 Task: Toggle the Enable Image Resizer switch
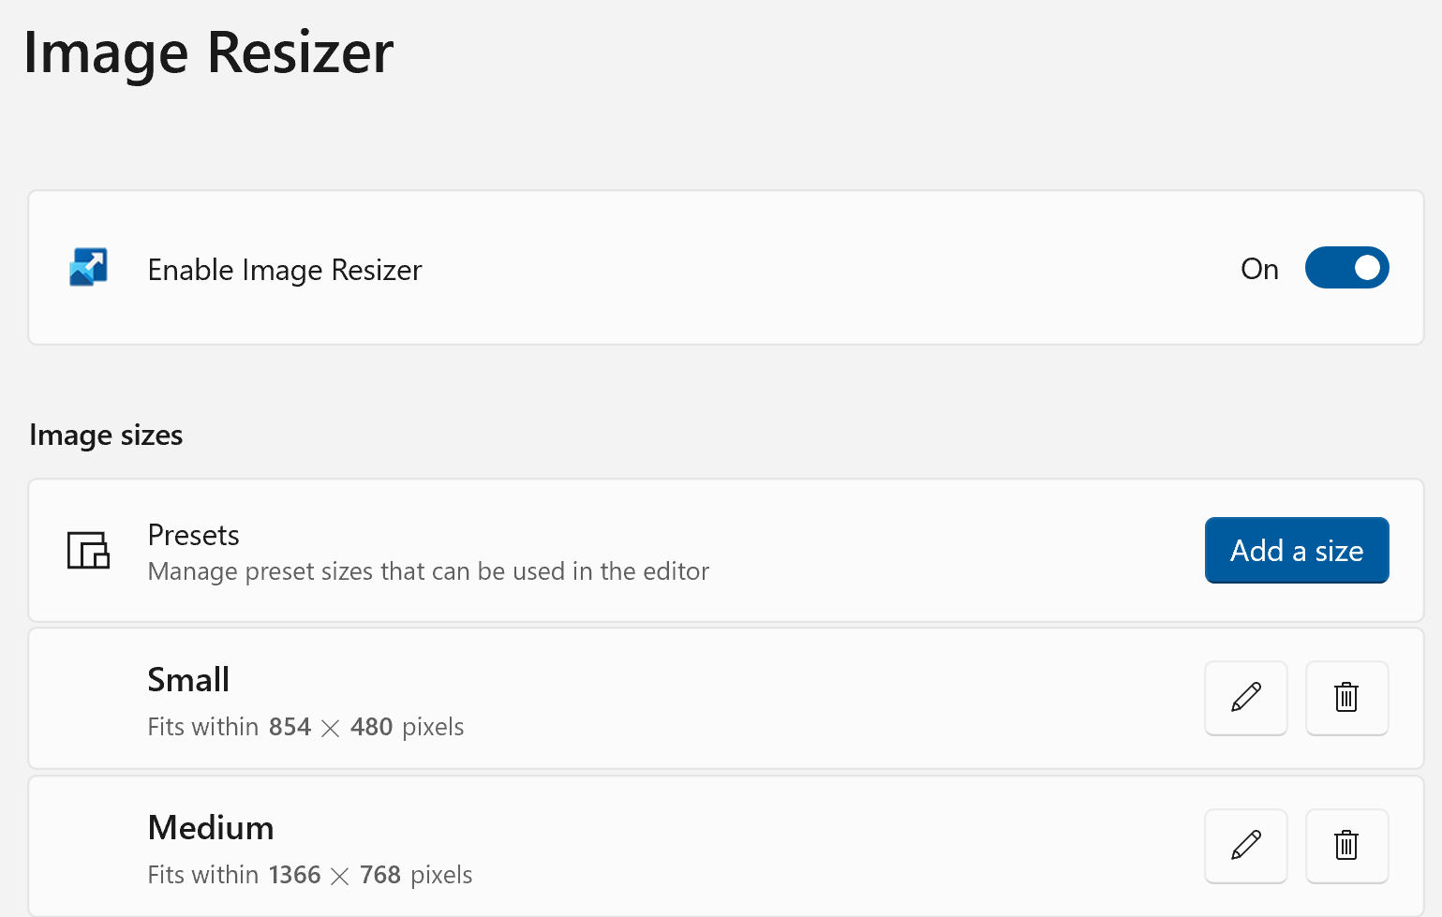(x=1346, y=268)
